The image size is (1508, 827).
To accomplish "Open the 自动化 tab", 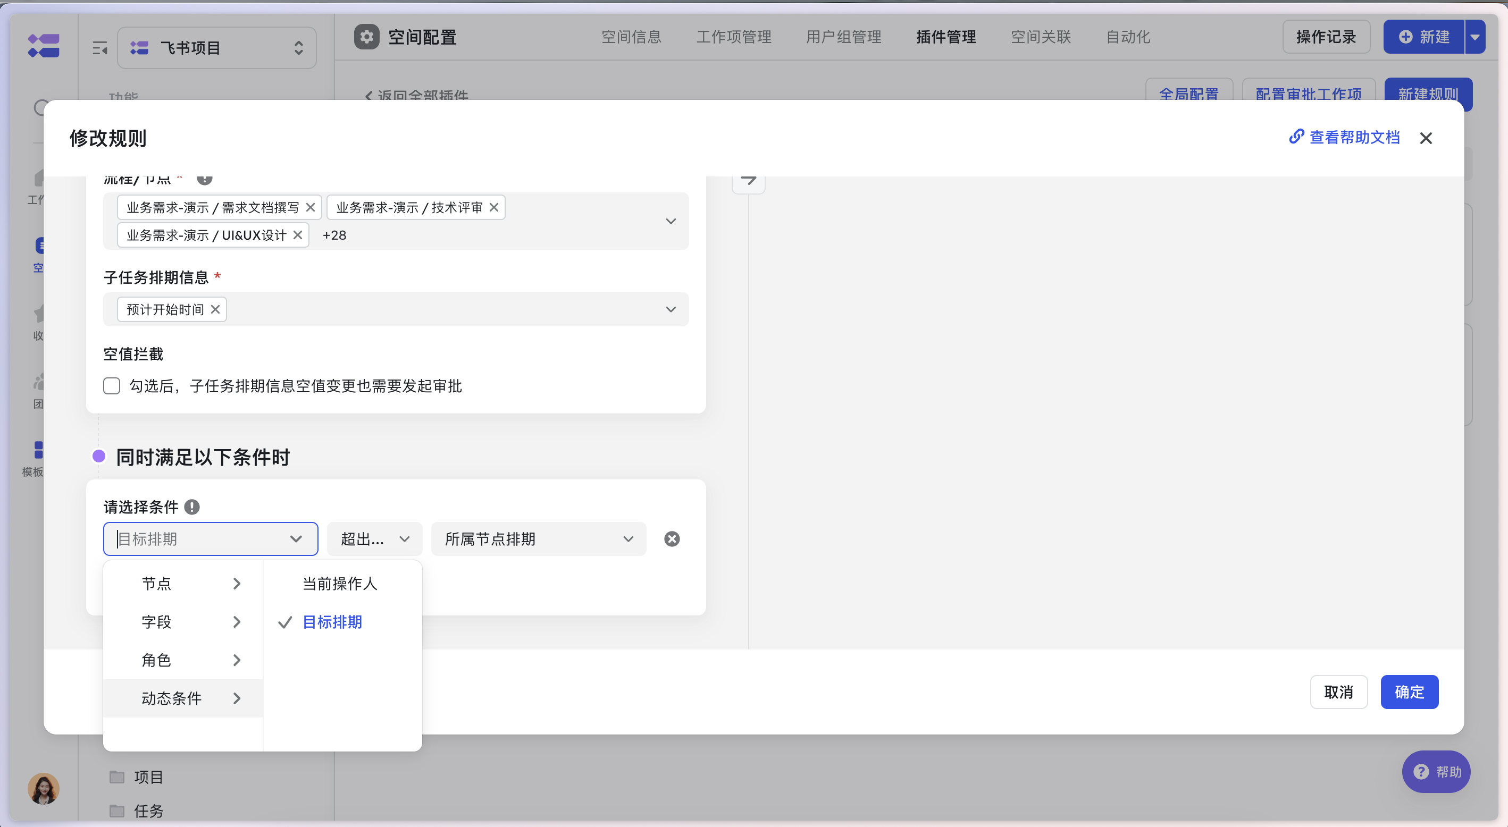I will click(1128, 37).
